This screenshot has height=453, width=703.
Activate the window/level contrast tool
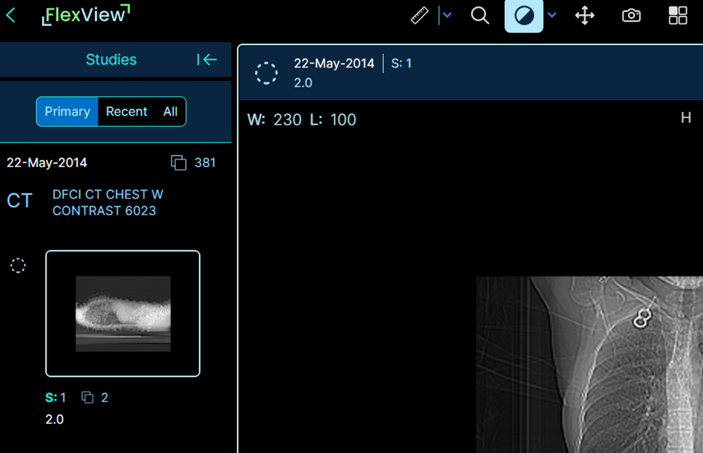coord(523,16)
